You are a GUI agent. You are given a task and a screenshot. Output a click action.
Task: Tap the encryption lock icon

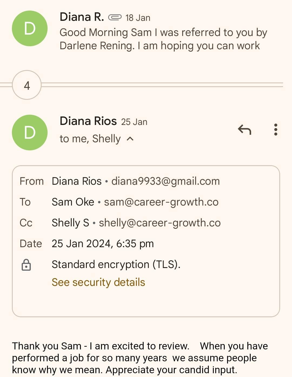[26, 265]
